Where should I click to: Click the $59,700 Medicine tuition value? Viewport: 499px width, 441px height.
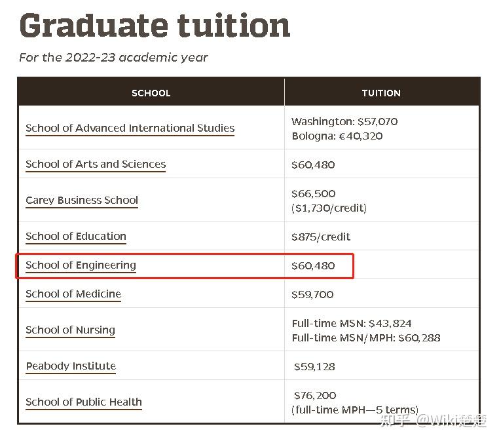(312, 295)
